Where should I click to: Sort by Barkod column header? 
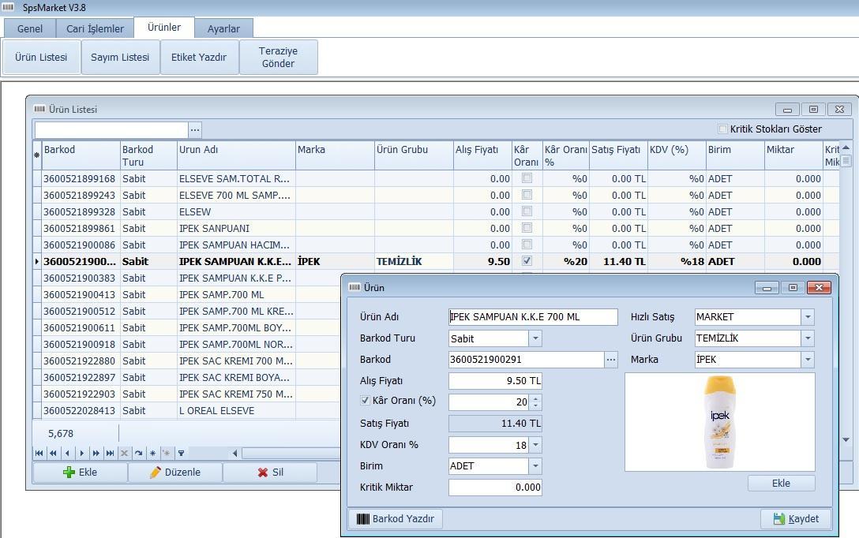click(x=81, y=155)
